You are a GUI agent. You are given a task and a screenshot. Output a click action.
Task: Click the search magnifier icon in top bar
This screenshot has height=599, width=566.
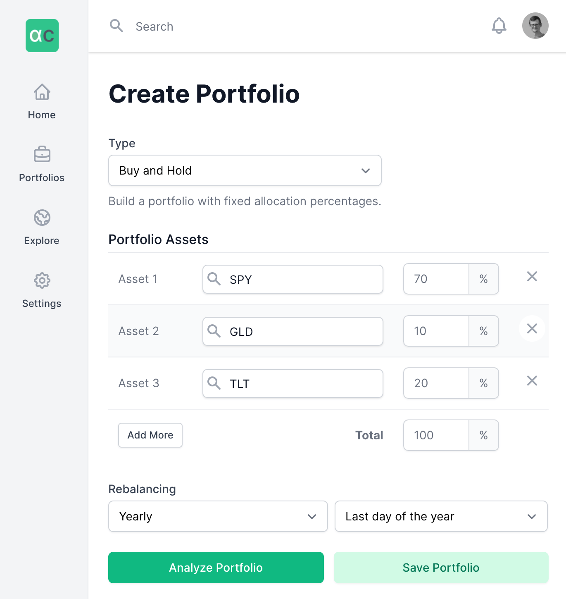[x=117, y=26]
